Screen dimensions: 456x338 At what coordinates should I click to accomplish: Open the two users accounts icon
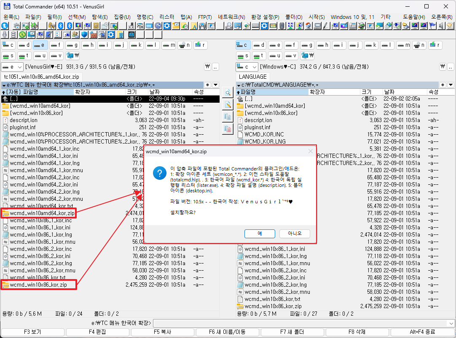click(x=75, y=35)
